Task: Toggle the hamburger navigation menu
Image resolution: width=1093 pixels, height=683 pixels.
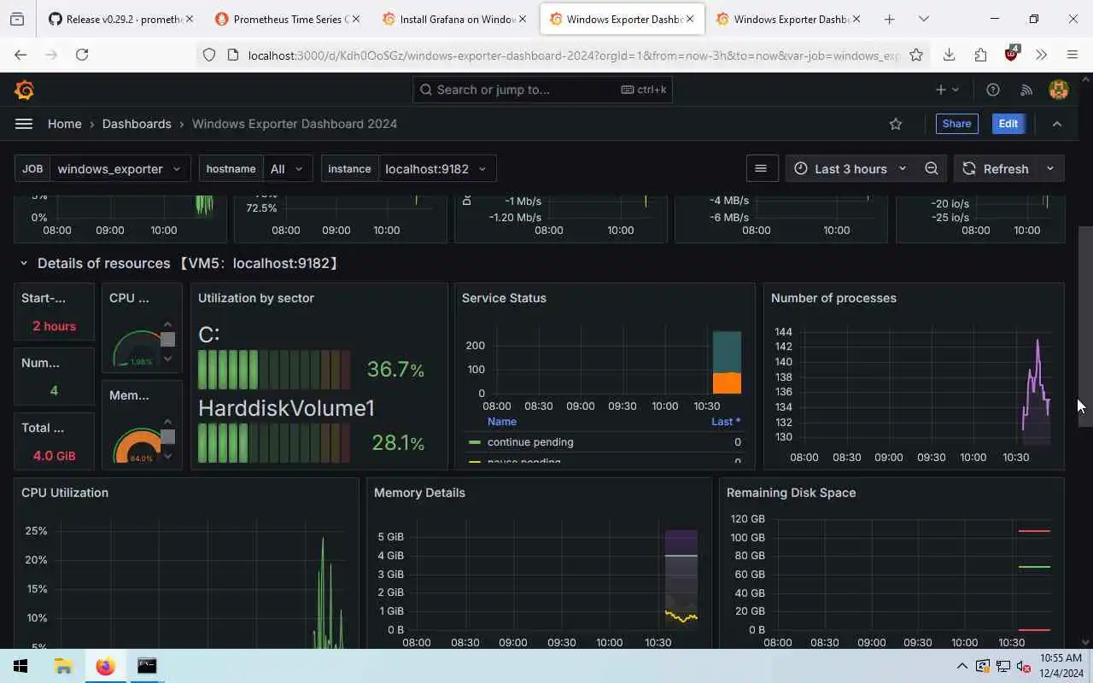Action: (24, 124)
